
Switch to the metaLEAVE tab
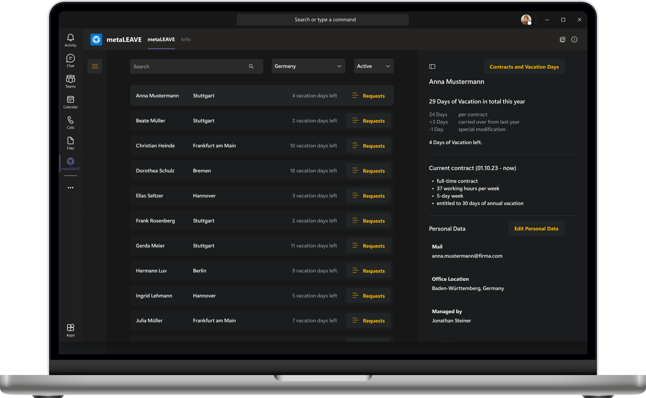[161, 40]
